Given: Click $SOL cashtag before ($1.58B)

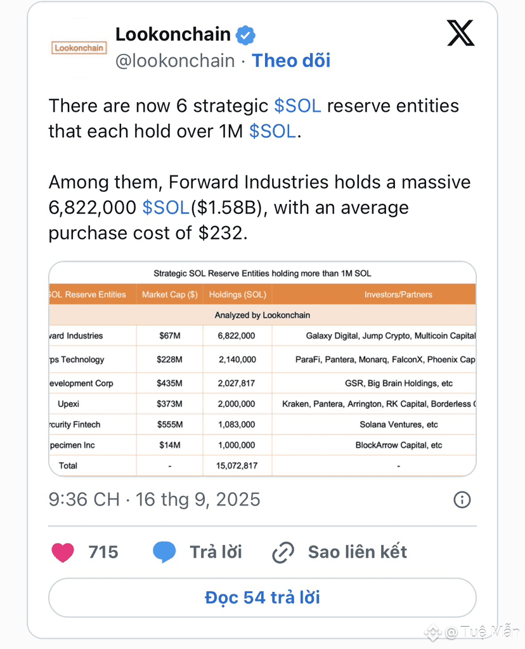Looking at the screenshot, I should pos(165,208).
